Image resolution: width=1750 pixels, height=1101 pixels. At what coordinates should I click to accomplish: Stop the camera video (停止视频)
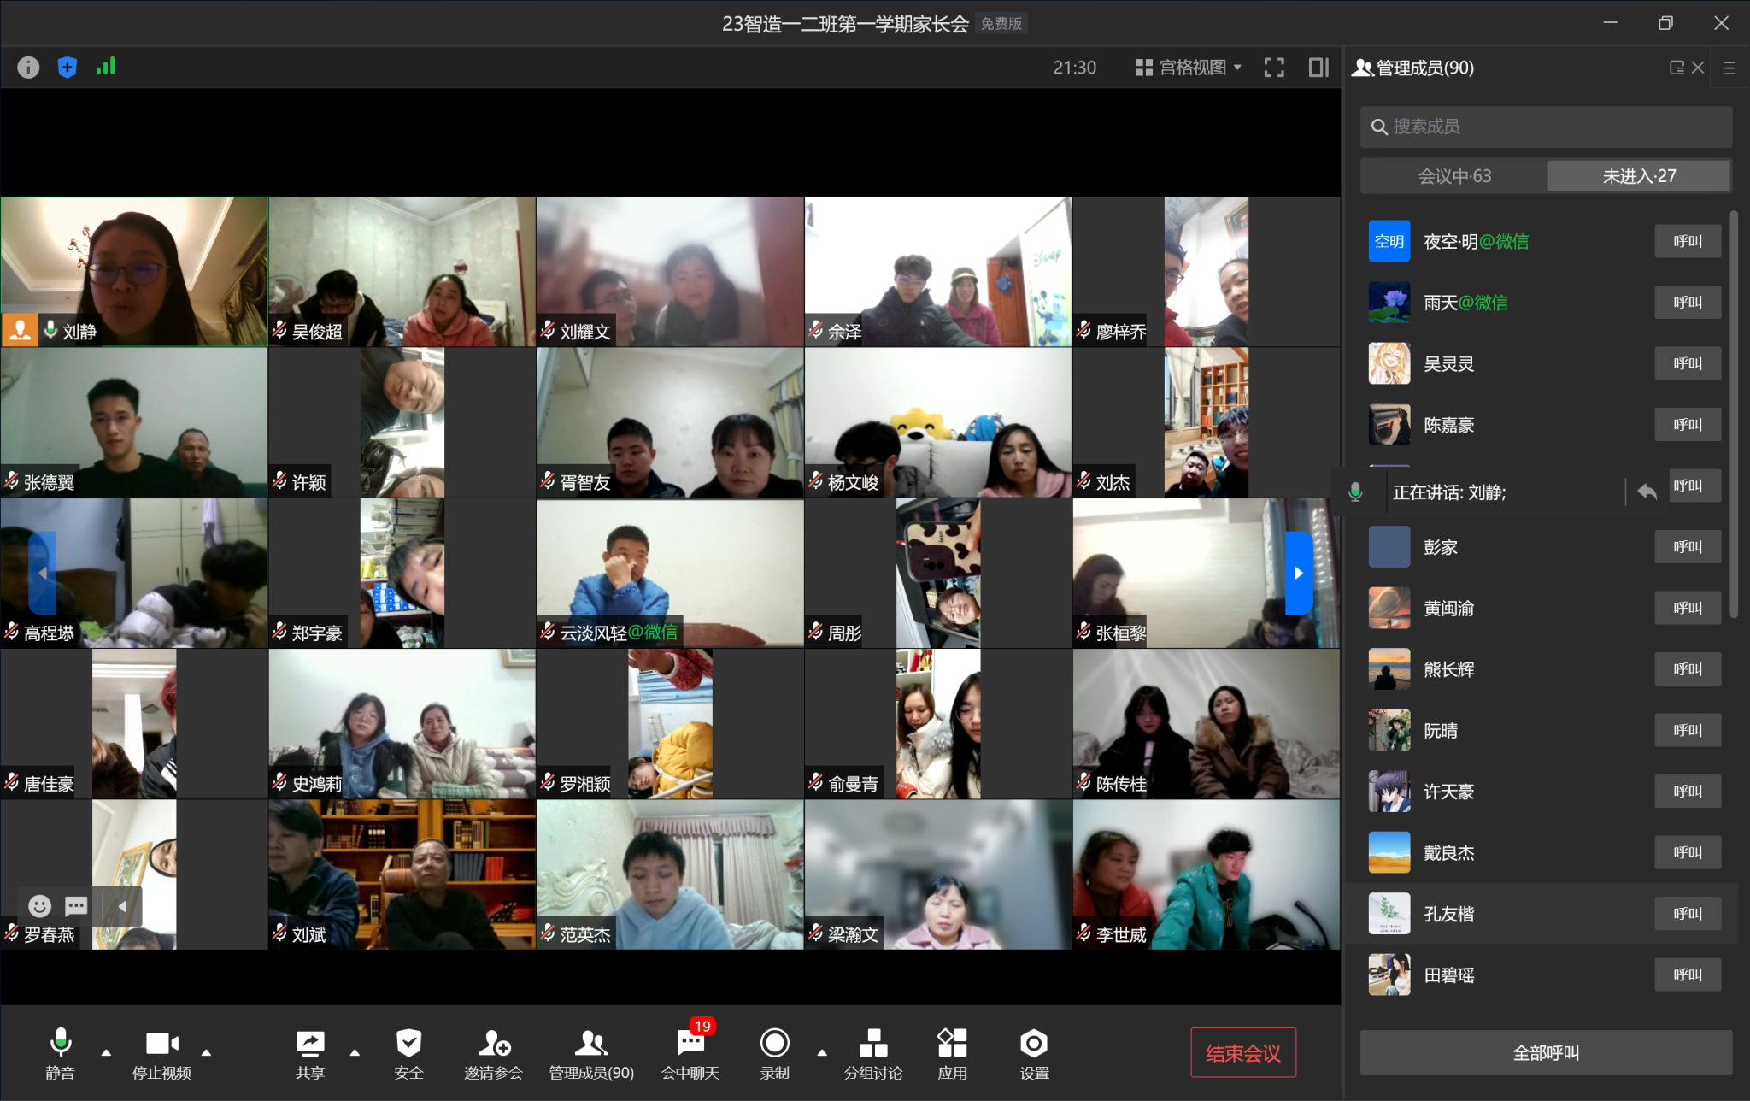point(161,1044)
